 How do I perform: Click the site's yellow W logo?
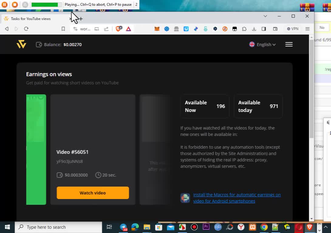click(x=21, y=44)
